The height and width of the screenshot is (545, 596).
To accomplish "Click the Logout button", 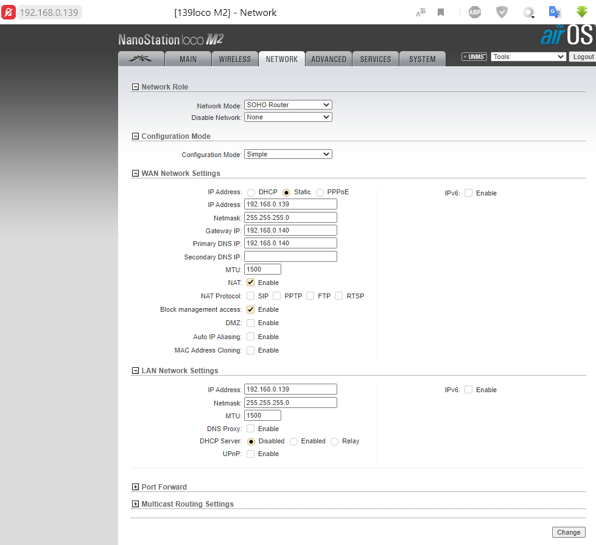I will (x=583, y=57).
